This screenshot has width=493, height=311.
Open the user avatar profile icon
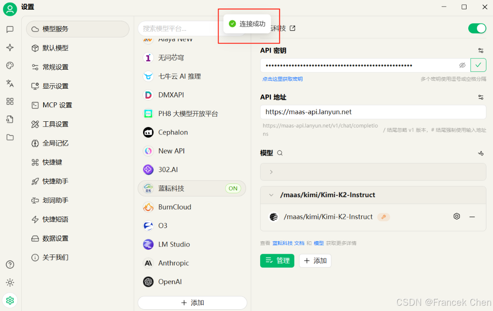pos(10,9)
